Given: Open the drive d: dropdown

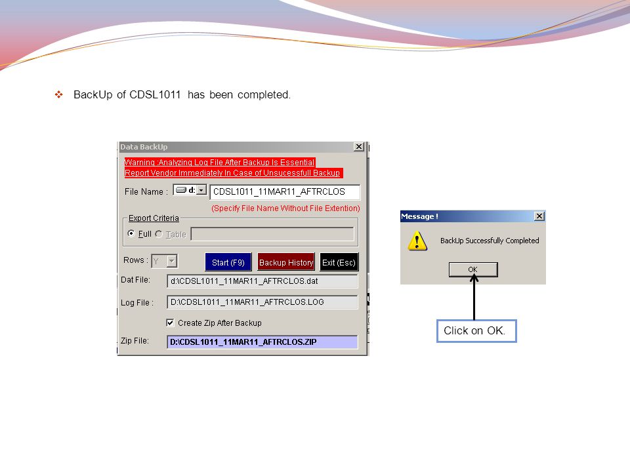Looking at the screenshot, I should (201, 190).
